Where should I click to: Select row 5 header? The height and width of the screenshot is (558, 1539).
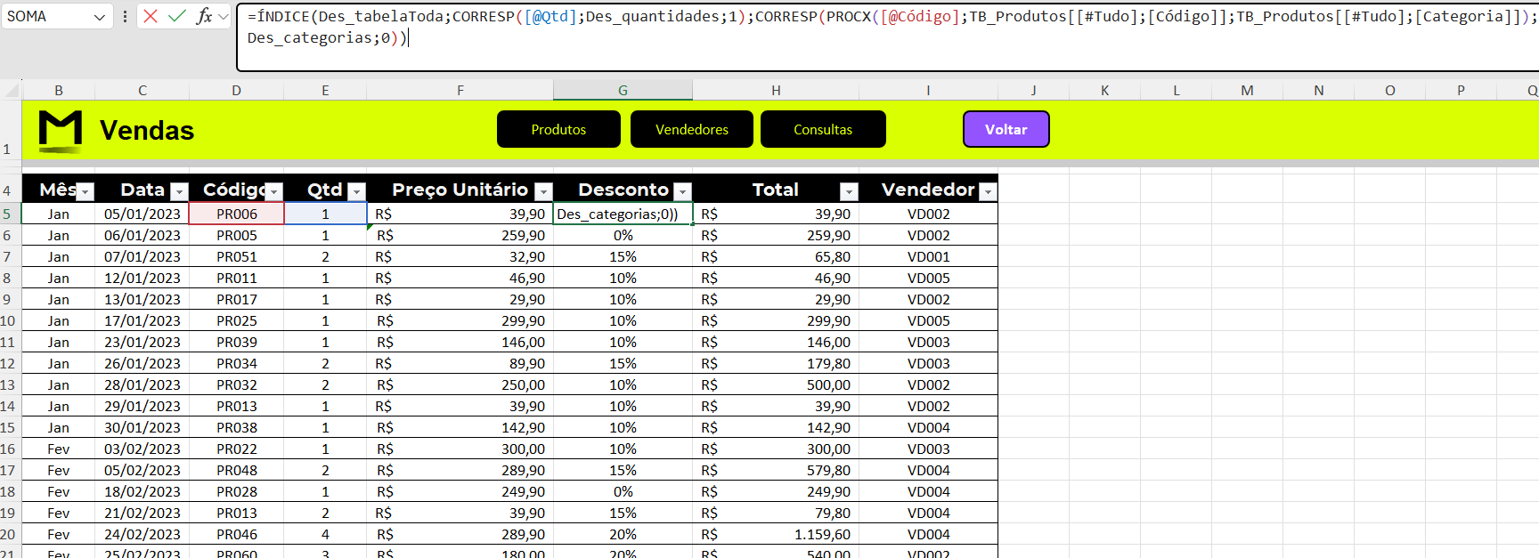(9, 214)
